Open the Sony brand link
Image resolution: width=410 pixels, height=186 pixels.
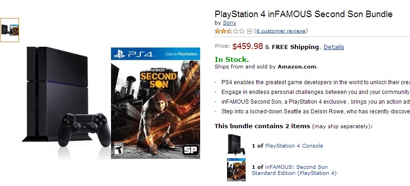point(229,23)
